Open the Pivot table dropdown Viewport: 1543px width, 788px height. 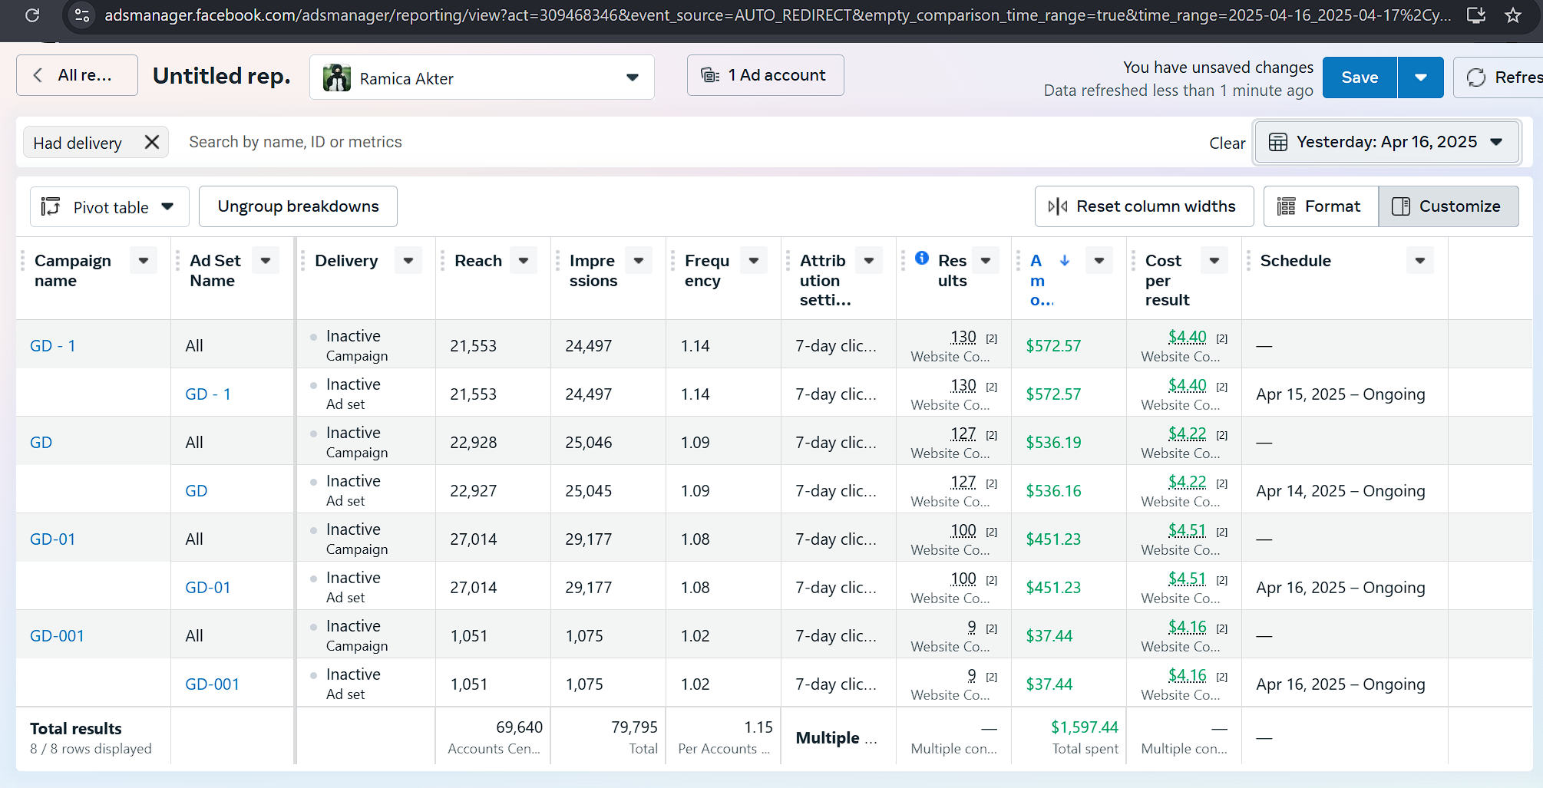pos(110,207)
